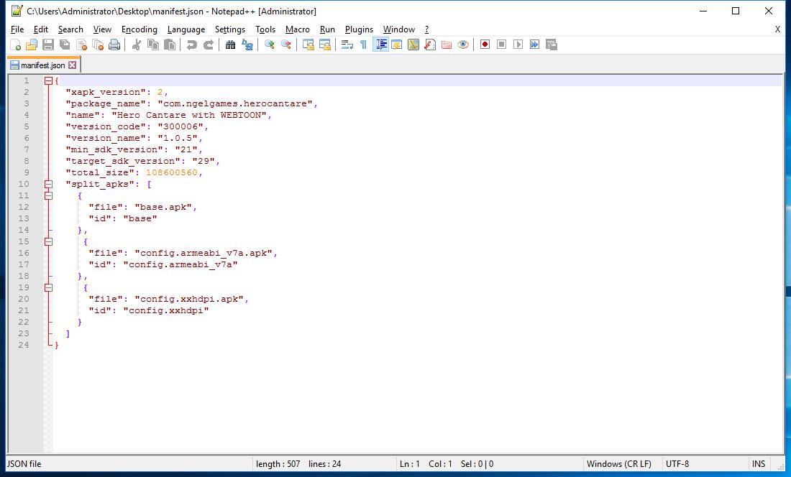This screenshot has height=477, width=791.
Task: Open the Settings menu
Action: (230, 29)
